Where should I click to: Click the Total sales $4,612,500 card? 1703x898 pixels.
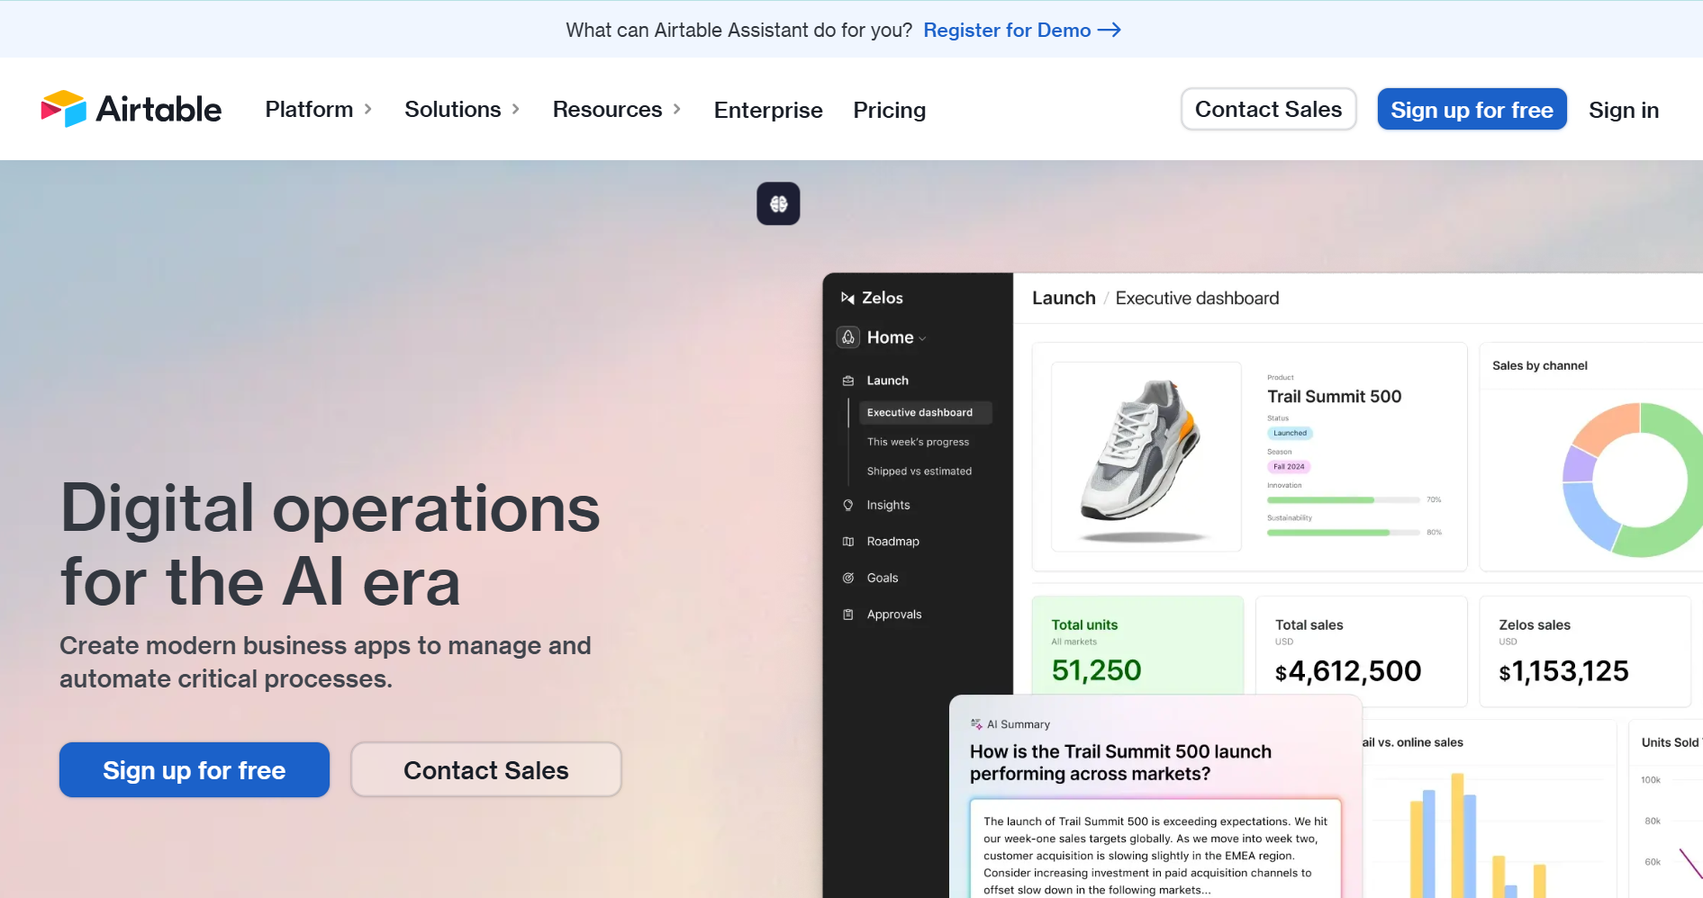1361,651
